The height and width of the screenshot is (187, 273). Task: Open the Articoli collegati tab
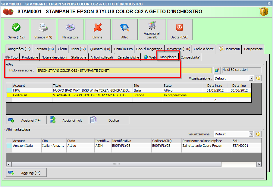click(102, 57)
